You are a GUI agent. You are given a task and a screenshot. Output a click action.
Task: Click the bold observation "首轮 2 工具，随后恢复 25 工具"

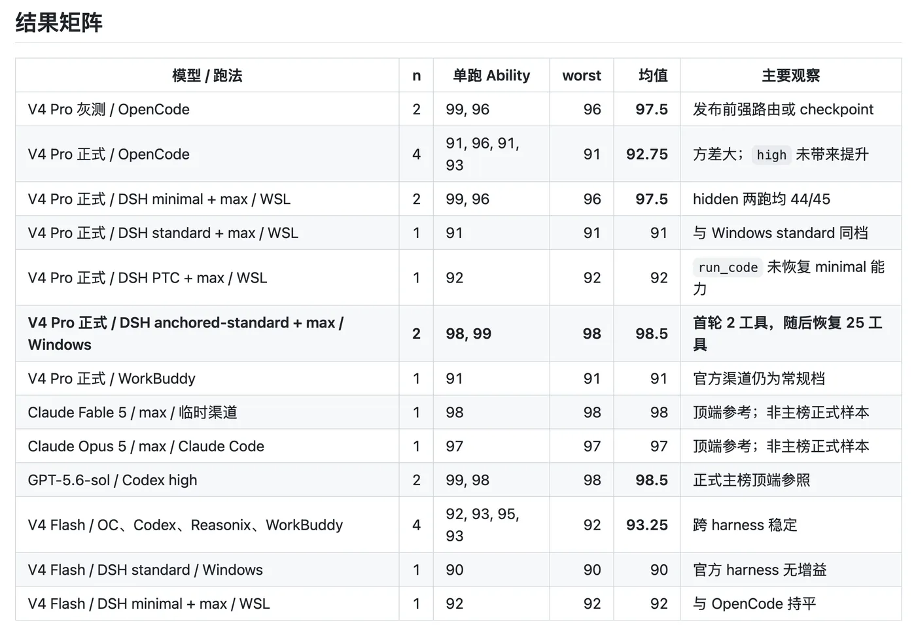[788, 333]
